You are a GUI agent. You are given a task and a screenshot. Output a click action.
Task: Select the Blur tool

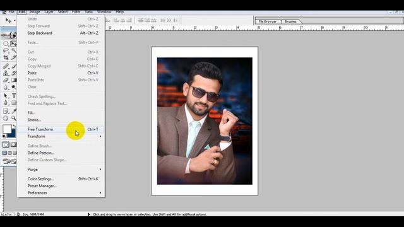(6, 87)
